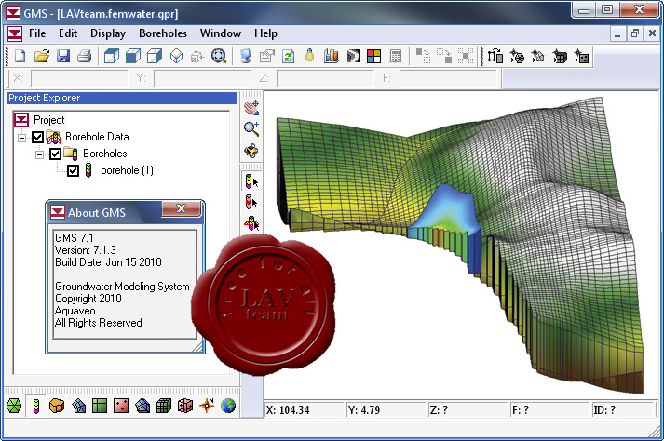
Task: Click the 'Version: 7.1.3' text
Action: (x=86, y=250)
